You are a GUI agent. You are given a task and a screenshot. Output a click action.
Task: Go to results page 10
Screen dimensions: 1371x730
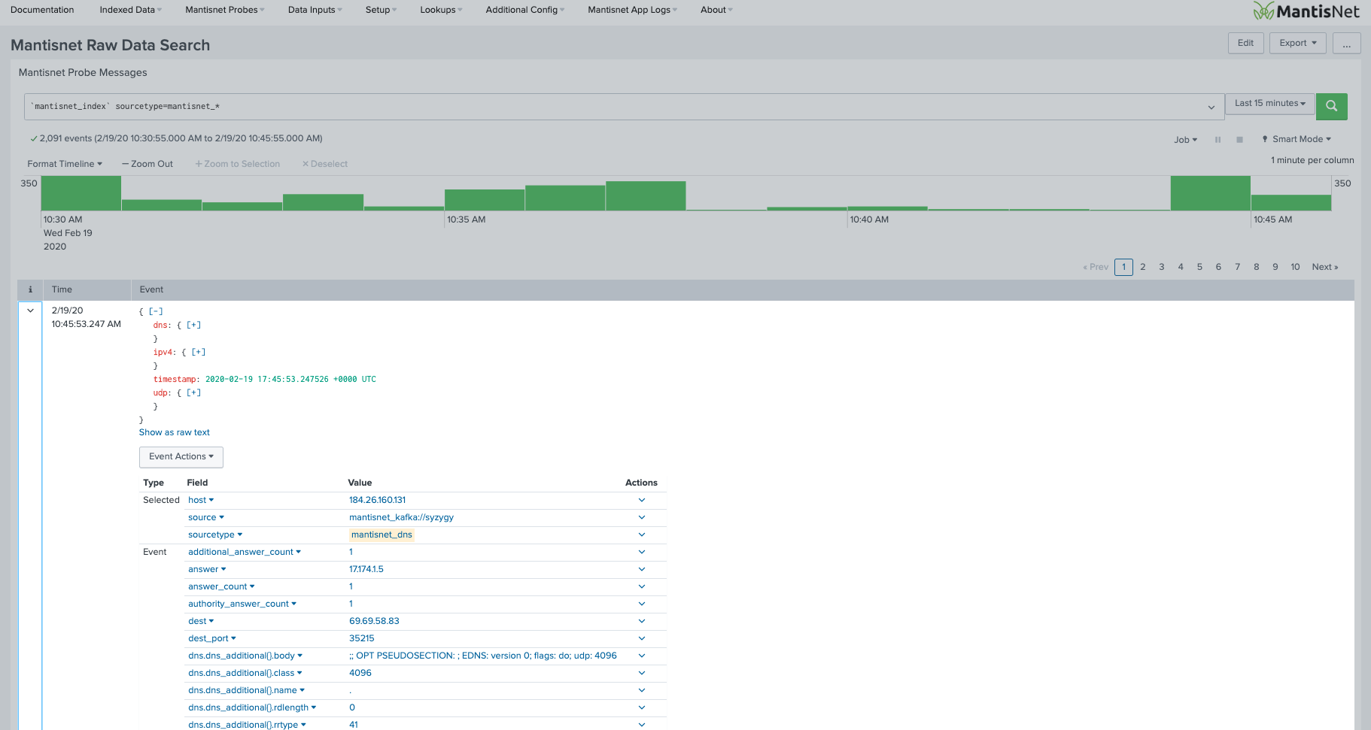coord(1295,267)
